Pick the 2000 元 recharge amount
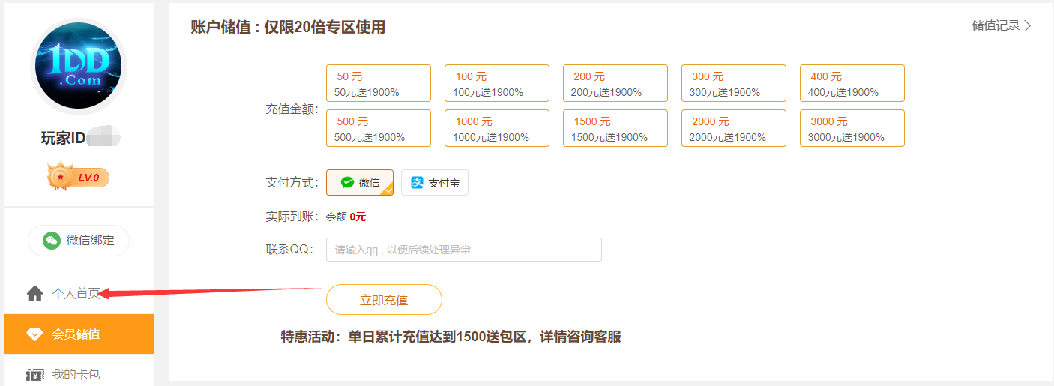 [734, 128]
